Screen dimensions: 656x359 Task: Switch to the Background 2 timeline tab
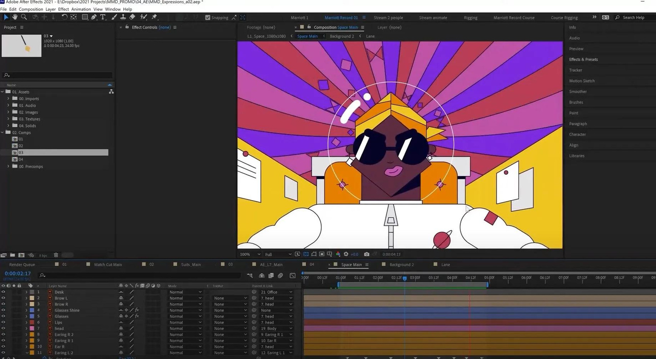[401, 265]
